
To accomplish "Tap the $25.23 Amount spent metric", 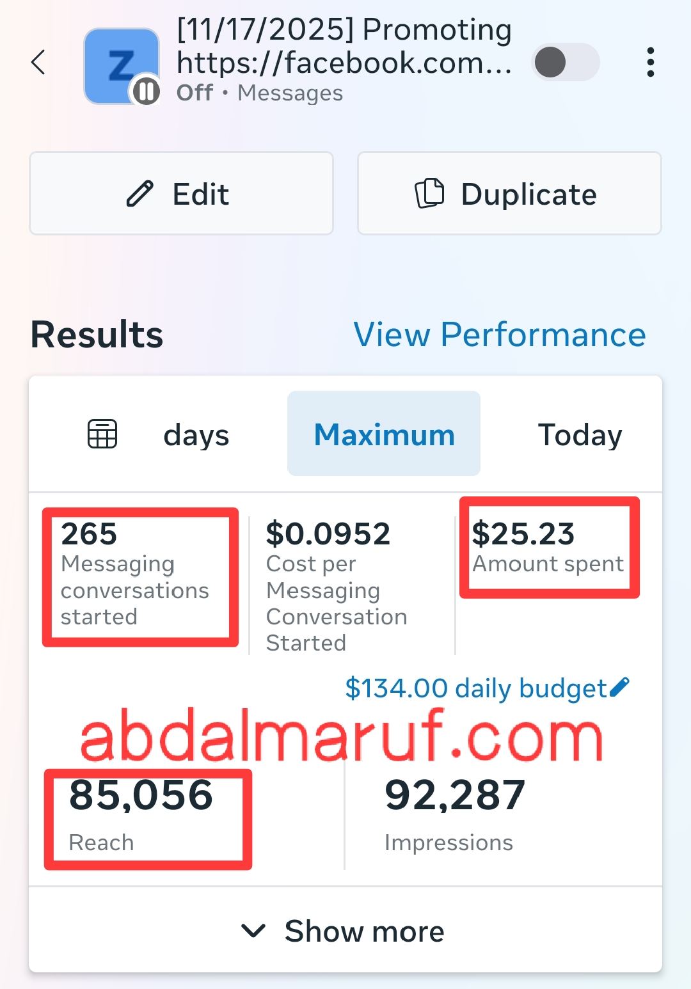I will (x=549, y=548).
